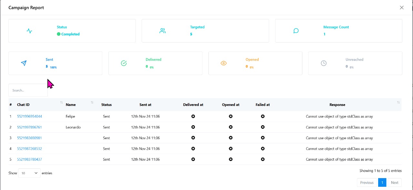Click the Opened eye icon
413x190 pixels.
pyautogui.click(x=224, y=63)
